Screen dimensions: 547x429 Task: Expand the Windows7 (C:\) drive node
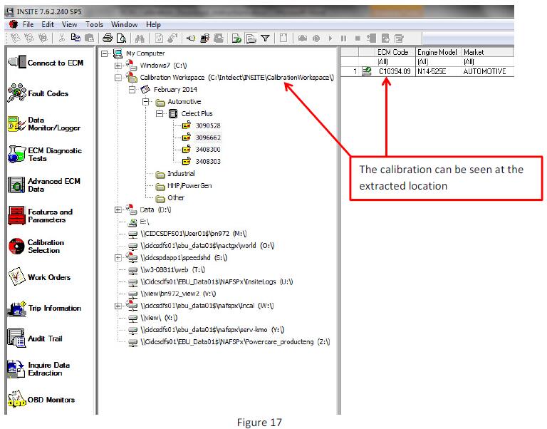coord(118,66)
